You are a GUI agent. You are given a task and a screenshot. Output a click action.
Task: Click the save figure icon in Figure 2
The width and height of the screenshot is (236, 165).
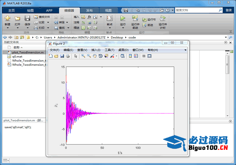[x=62, y=56]
